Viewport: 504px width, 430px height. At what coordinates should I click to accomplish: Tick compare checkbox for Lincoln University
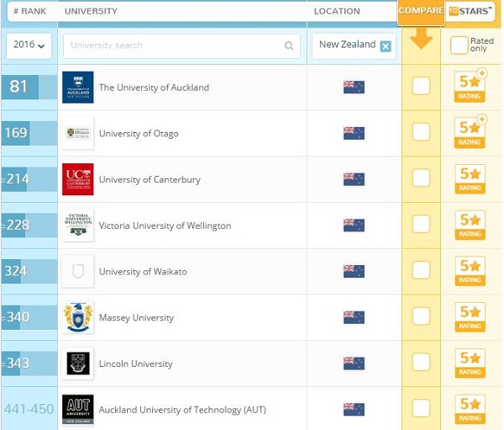pyautogui.click(x=421, y=363)
